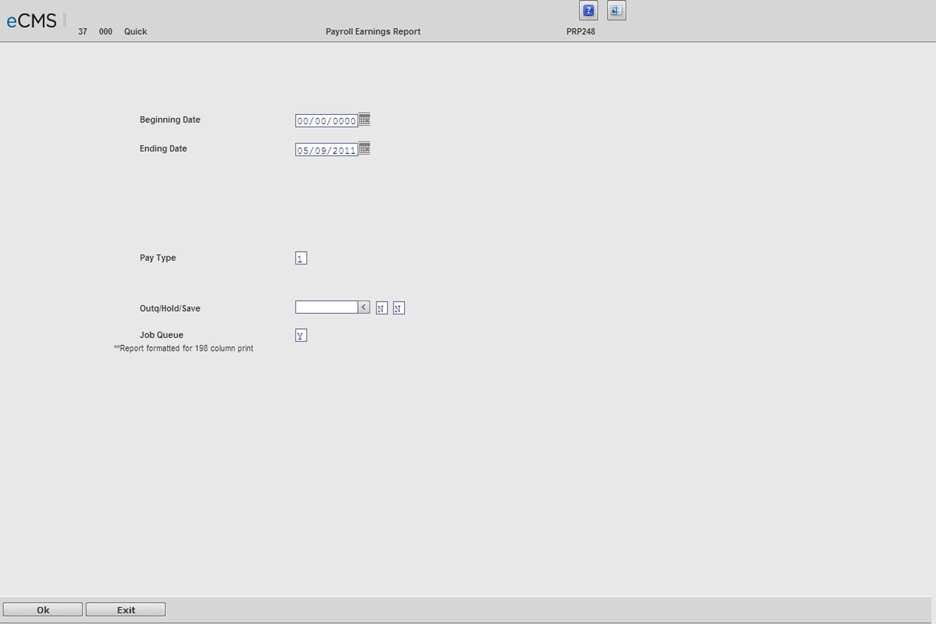Click the empty Outq text field
Viewport: 936px width, 624px height.
click(326, 307)
